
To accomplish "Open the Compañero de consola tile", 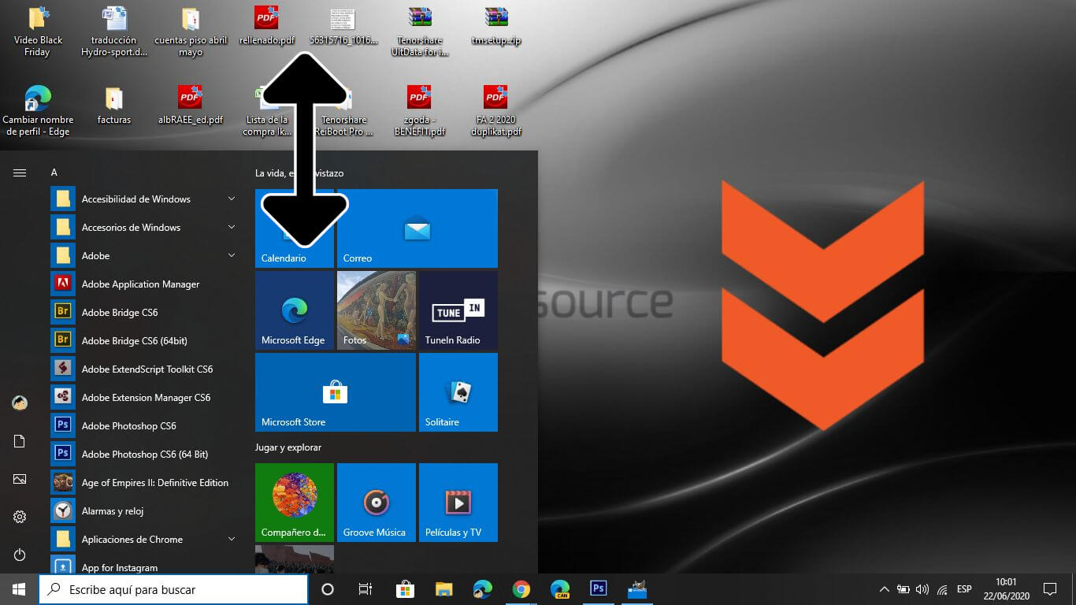I will (x=295, y=503).
